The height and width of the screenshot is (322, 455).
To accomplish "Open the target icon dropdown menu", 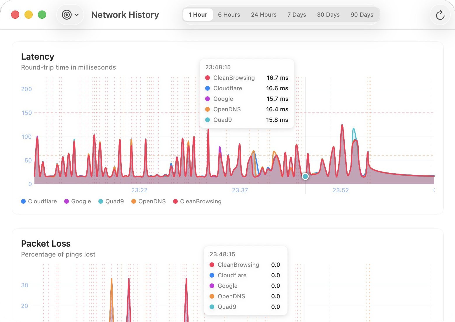I will coord(70,15).
